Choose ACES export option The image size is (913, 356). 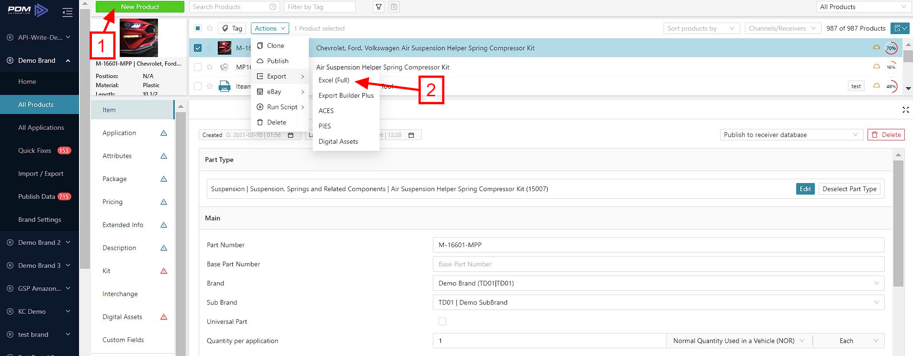[346, 111]
